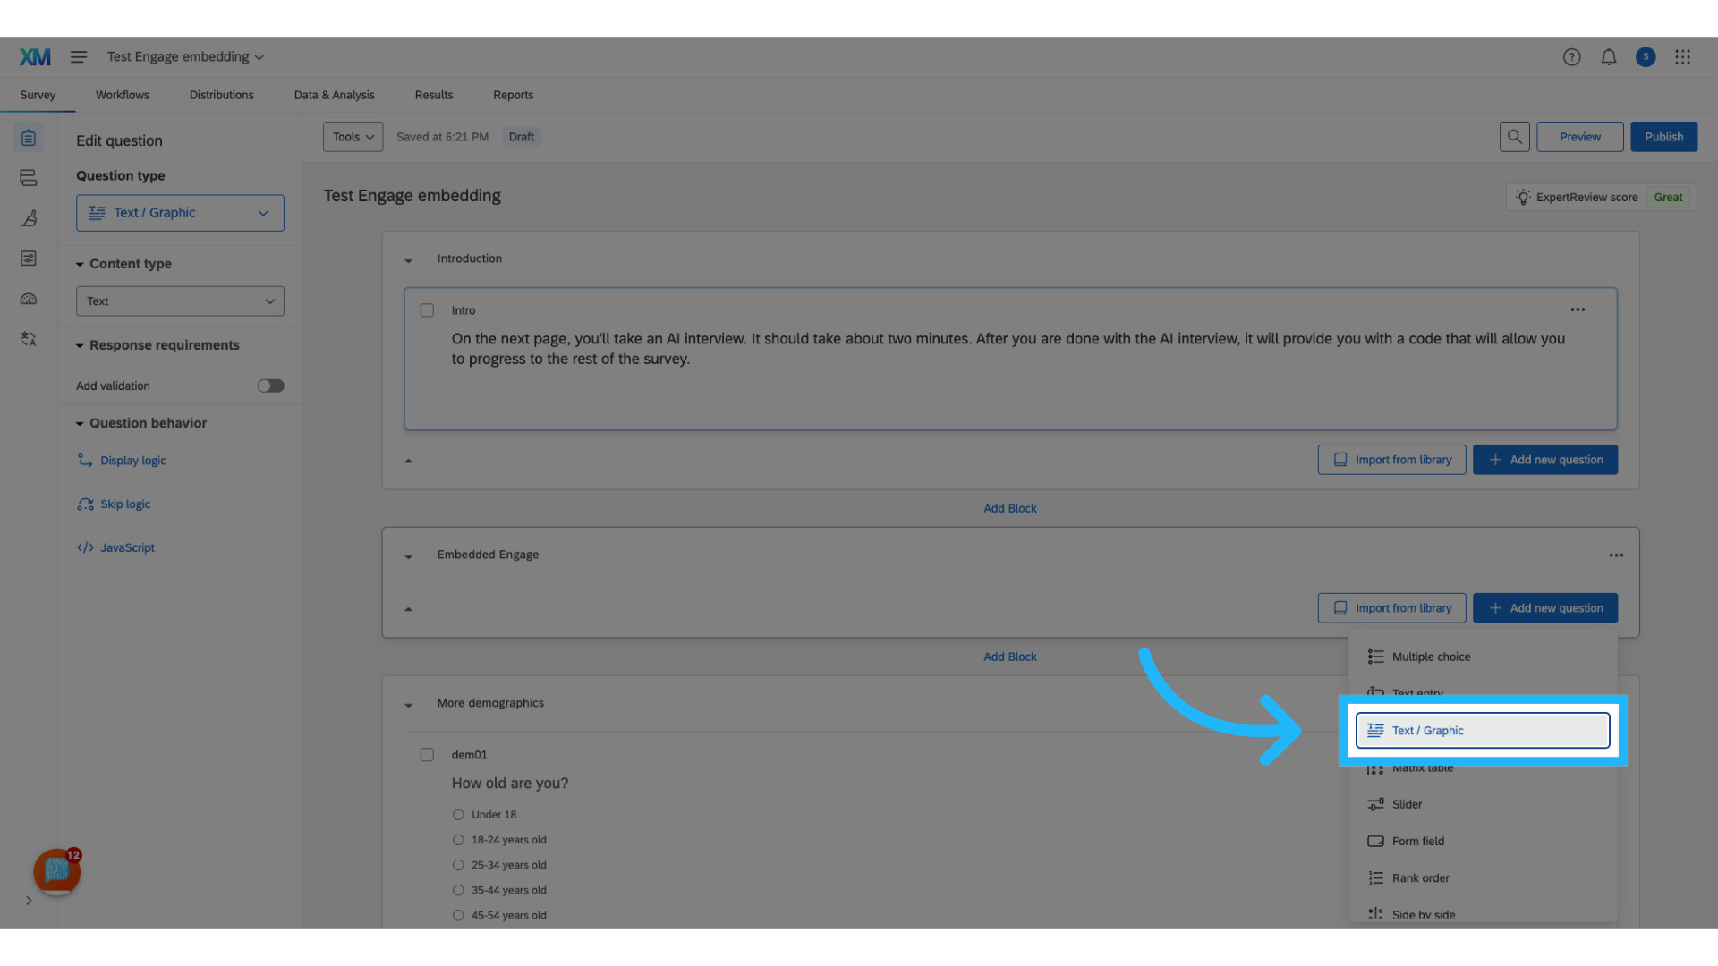The width and height of the screenshot is (1718, 966).
Task: Collapse the More demographics block
Action: 408,705
